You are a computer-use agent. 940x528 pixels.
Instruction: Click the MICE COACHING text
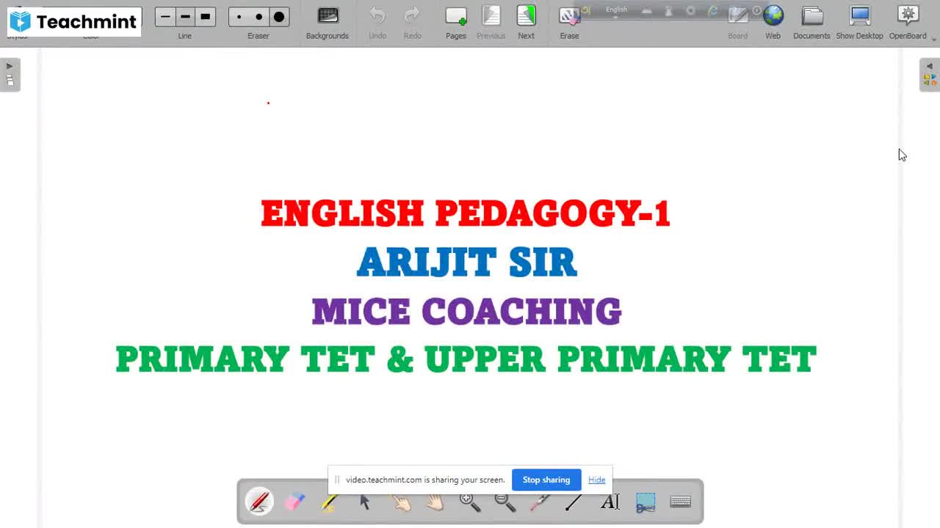(x=466, y=312)
